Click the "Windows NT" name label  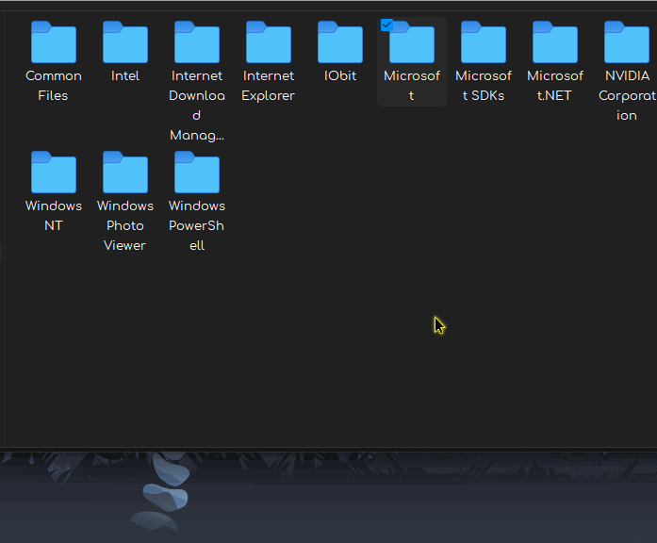[54, 216]
